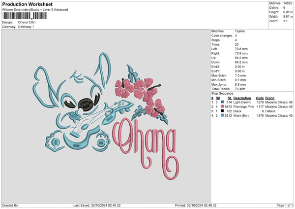Image resolution: width=295 pixels, height=209 pixels.
Task: Click the 'Colorway 1' value
Action: tap(29, 26)
